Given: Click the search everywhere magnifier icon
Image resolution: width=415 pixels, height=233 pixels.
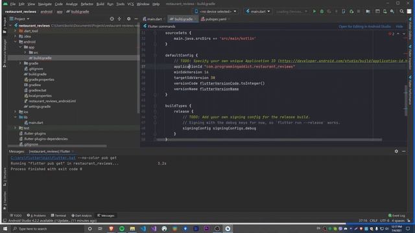Looking at the screenshot, I should (x=401, y=12).
